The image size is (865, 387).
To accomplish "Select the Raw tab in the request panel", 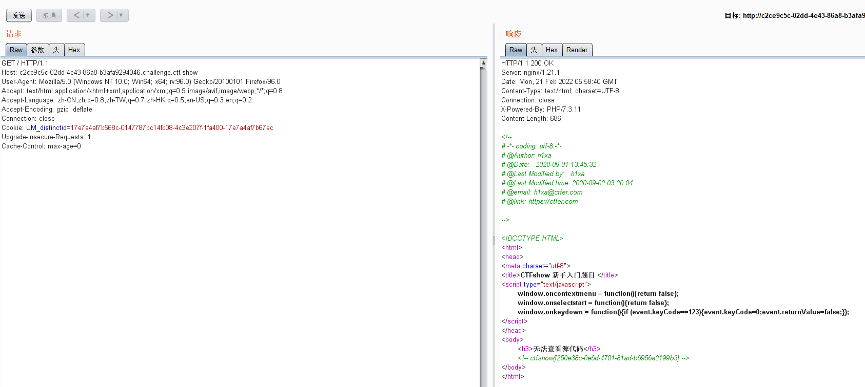I will tap(16, 50).
